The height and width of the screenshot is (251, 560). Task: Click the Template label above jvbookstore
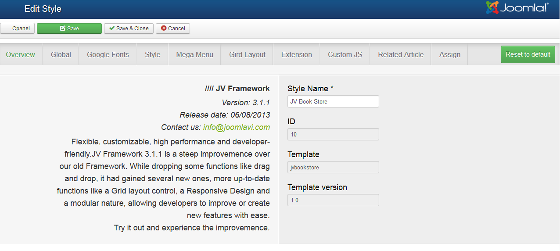303,154
